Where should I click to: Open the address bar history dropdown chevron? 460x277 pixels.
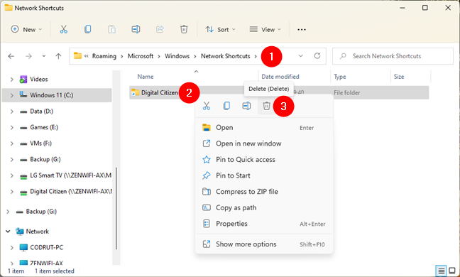point(301,55)
